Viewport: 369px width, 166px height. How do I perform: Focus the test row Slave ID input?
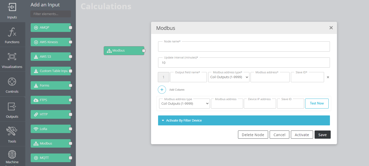291,104
